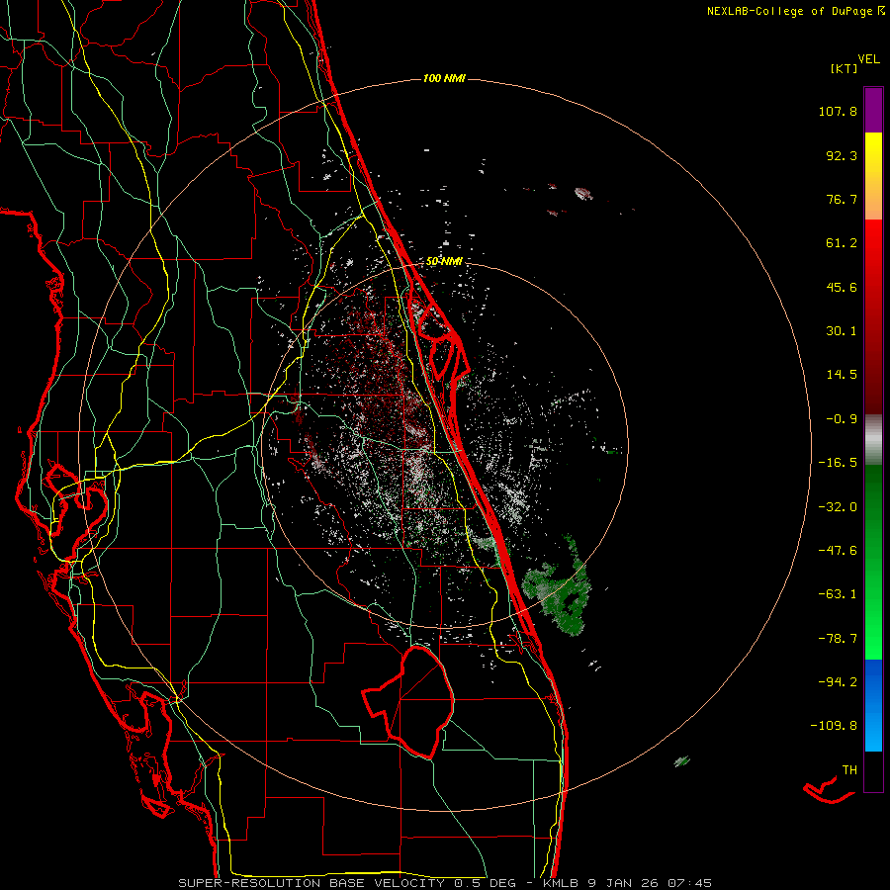Click the 50 NMI range ring label
The height and width of the screenshot is (890, 890).
(x=444, y=262)
